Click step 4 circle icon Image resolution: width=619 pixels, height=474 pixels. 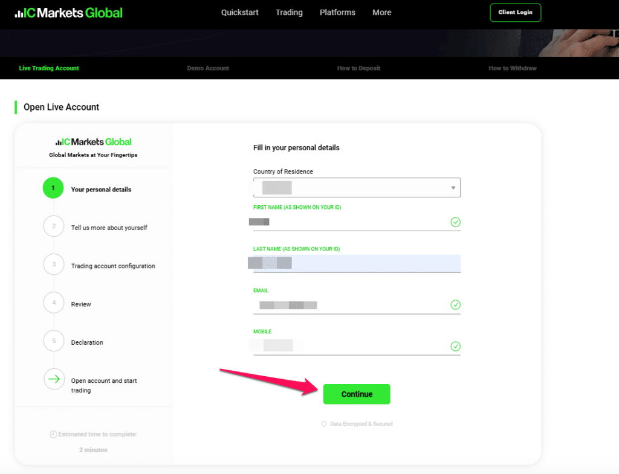click(x=54, y=303)
